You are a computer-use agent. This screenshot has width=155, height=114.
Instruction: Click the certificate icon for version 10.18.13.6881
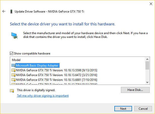(13, 80)
